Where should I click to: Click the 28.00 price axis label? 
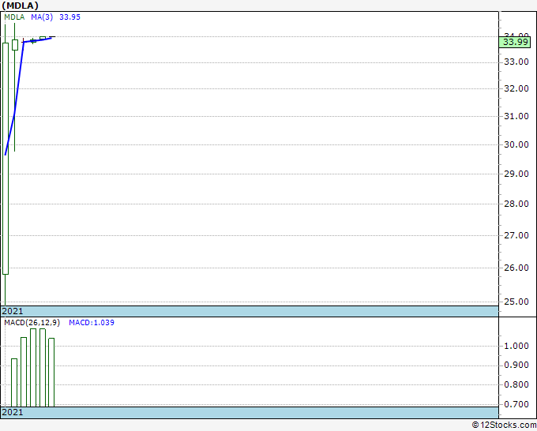(516, 204)
